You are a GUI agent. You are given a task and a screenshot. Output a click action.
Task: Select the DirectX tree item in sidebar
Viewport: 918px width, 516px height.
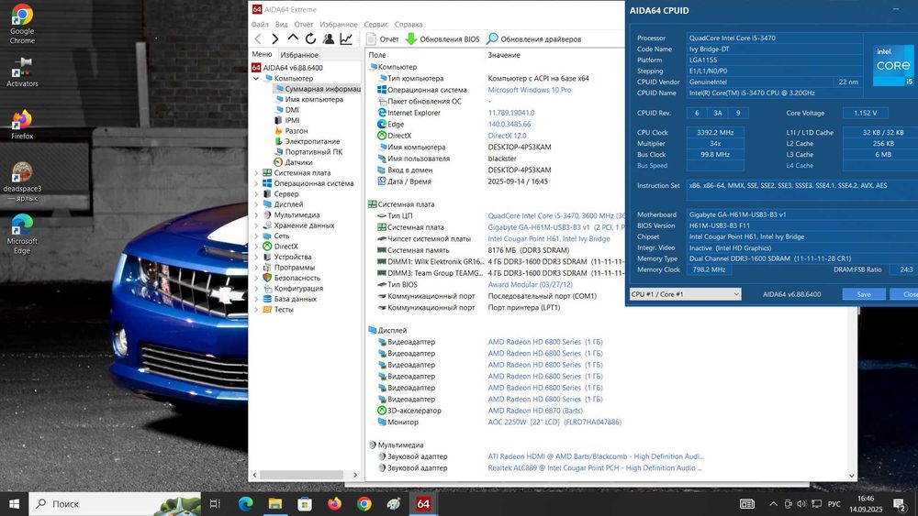click(280, 247)
